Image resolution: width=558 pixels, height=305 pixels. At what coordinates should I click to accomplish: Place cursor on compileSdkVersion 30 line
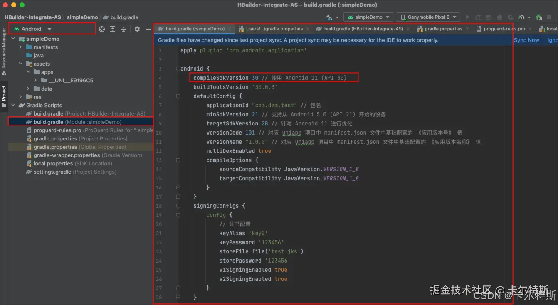click(x=270, y=78)
